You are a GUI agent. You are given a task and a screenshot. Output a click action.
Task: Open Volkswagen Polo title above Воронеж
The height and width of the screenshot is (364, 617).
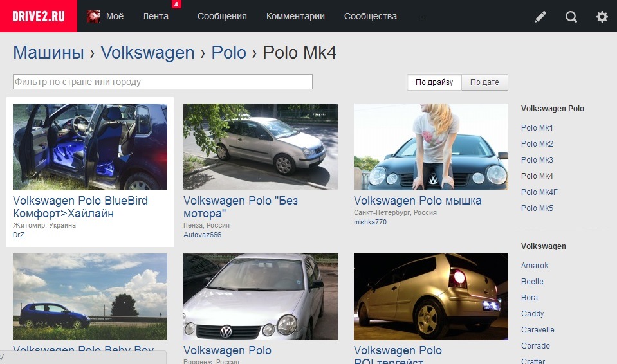point(228,350)
